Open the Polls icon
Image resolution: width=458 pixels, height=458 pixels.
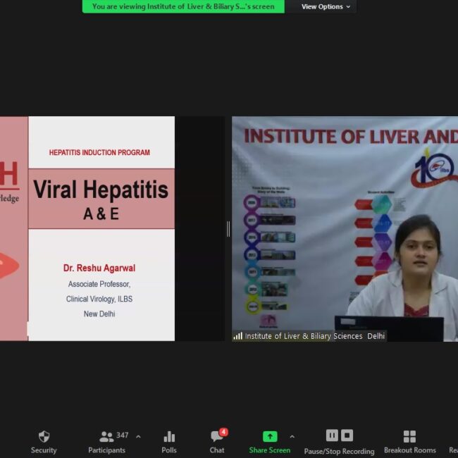(169, 437)
